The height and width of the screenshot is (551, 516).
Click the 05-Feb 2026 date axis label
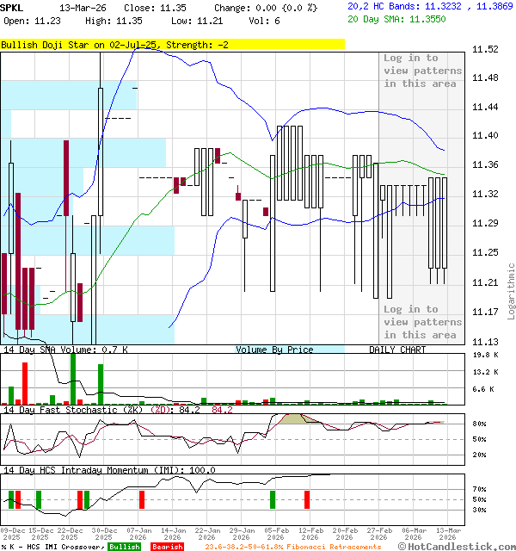coord(277,535)
